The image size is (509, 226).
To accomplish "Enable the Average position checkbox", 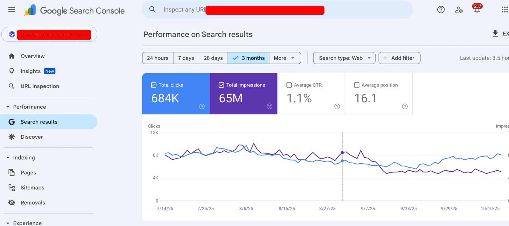I will coord(357,85).
